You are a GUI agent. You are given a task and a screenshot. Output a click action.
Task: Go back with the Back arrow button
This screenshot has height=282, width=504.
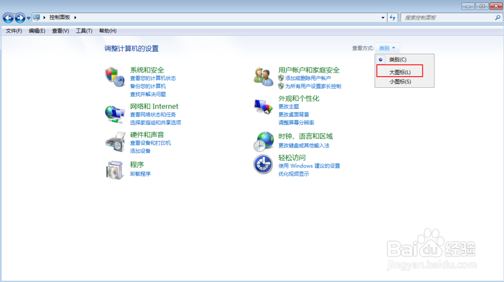point(8,18)
